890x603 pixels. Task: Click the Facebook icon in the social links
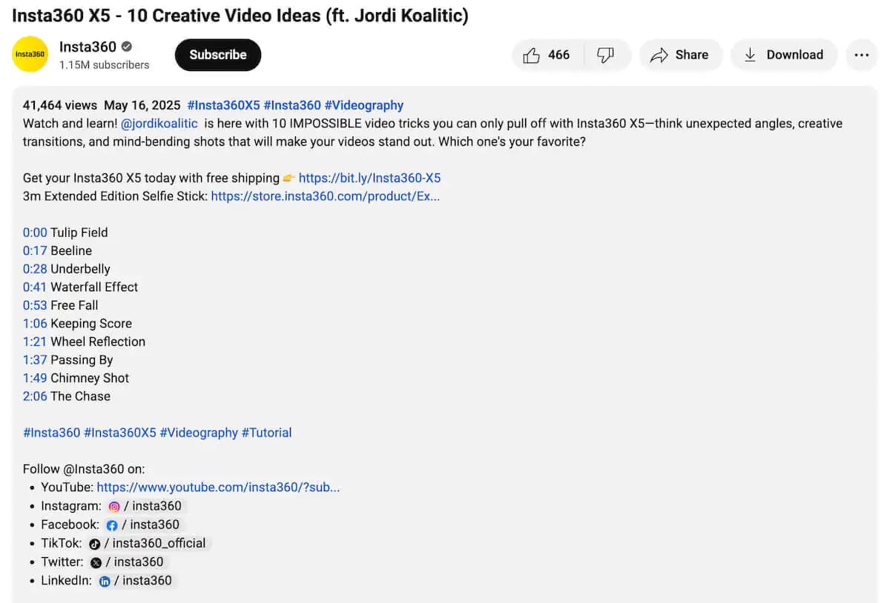click(111, 524)
